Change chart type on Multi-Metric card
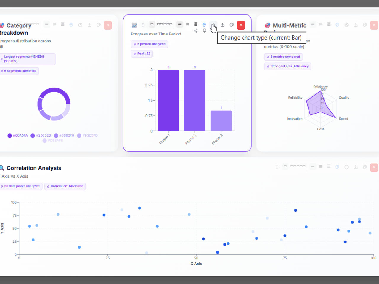The image size is (379, 284). (x=346, y=25)
